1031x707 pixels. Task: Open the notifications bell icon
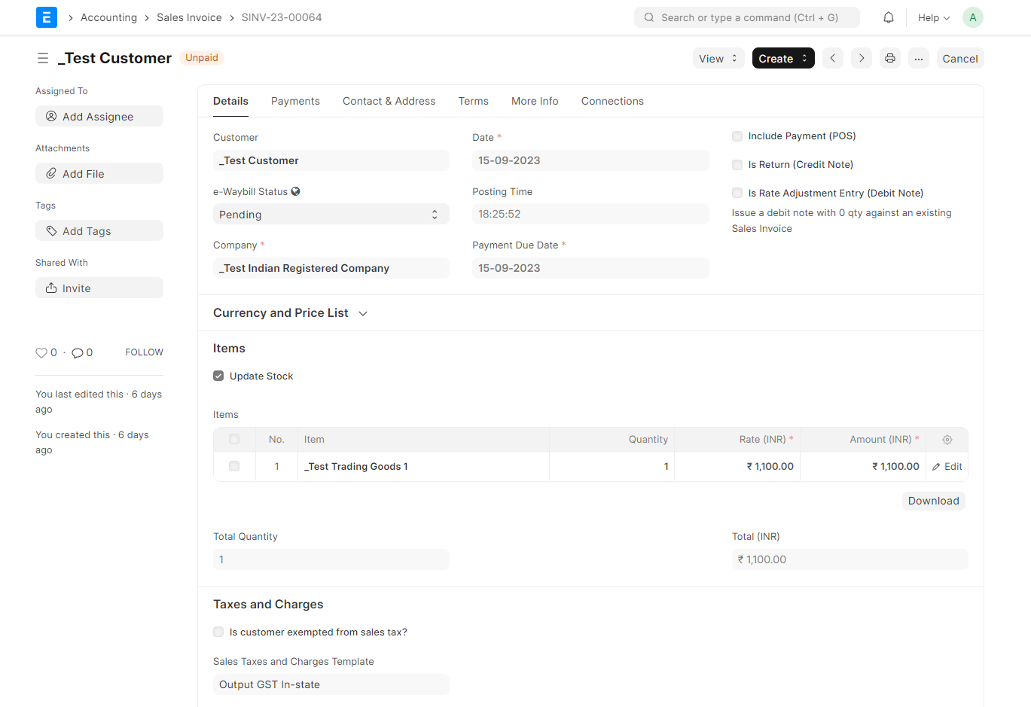tap(888, 17)
